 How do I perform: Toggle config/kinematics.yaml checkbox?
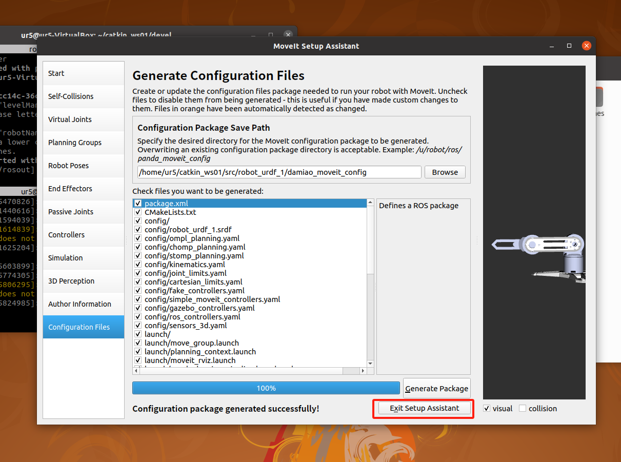[138, 265]
